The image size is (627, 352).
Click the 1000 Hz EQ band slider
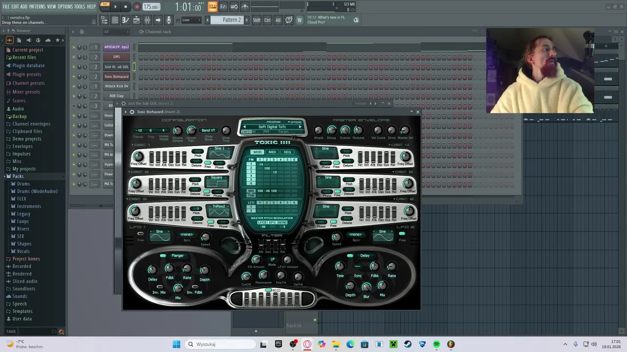(275, 298)
